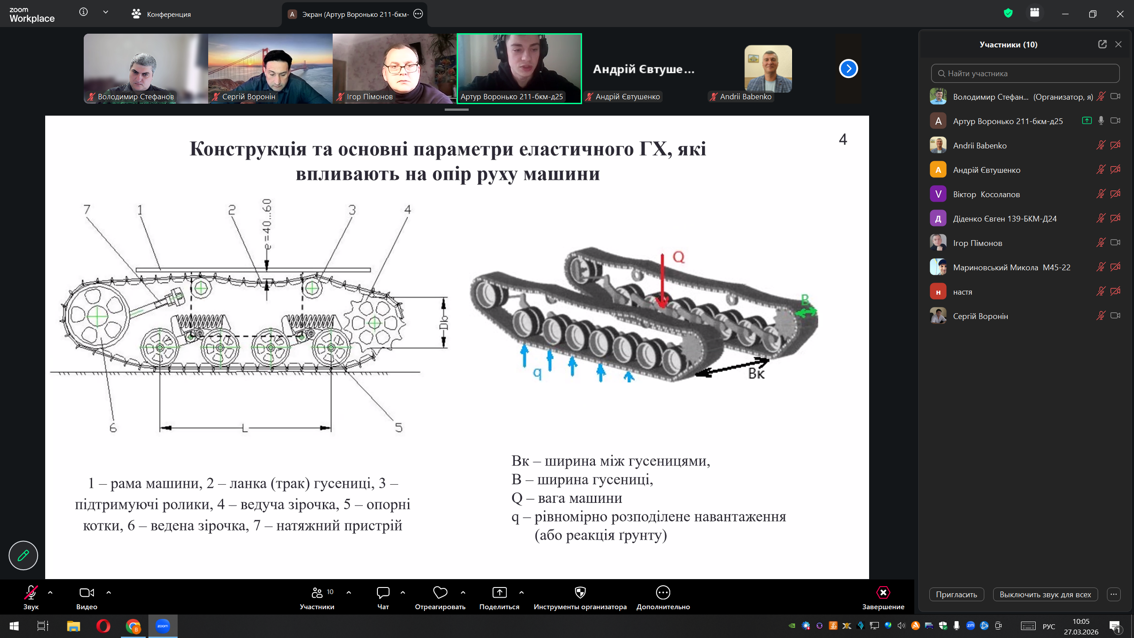Image resolution: width=1134 pixels, height=638 pixels.
Task: Expand share options arrow beside Share
Action: [x=521, y=592]
